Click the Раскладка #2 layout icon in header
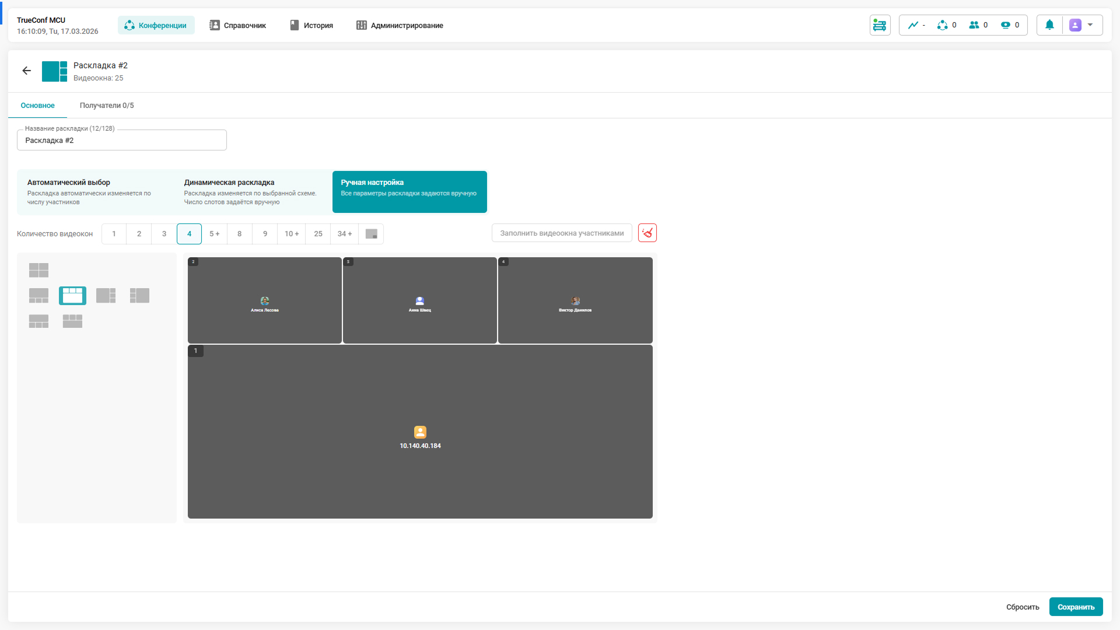The image size is (1120, 630). click(x=54, y=71)
